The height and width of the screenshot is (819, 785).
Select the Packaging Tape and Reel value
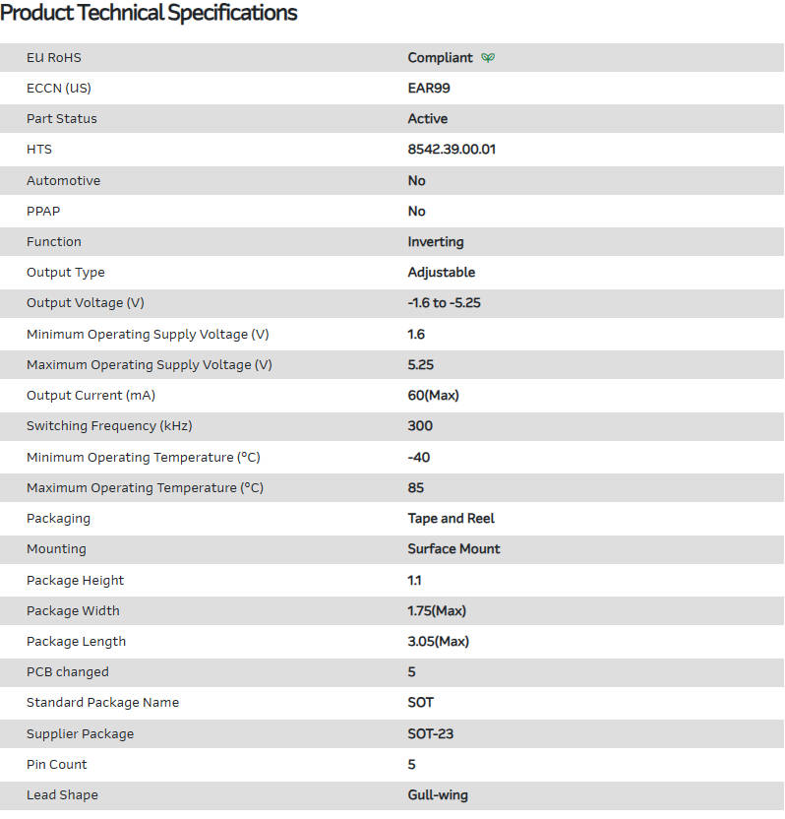point(451,519)
